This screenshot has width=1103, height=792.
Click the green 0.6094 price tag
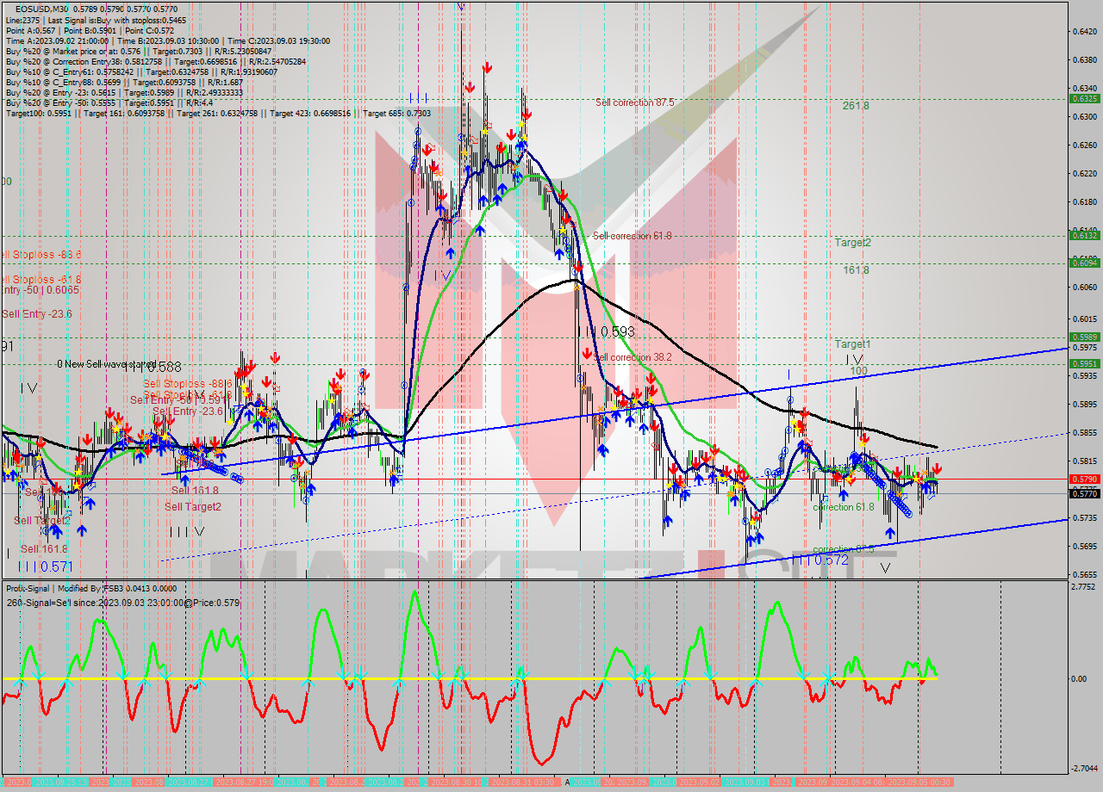[x=1083, y=263]
